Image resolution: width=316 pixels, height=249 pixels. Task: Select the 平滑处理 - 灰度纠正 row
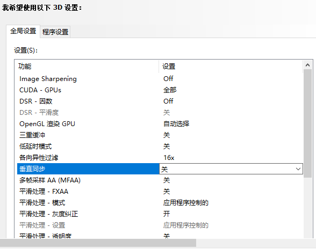point(160,214)
